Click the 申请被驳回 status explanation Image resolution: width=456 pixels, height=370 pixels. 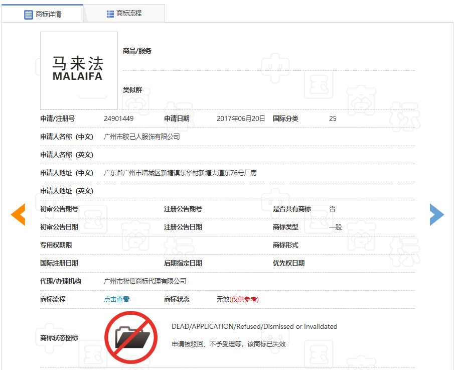pyautogui.click(x=229, y=344)
